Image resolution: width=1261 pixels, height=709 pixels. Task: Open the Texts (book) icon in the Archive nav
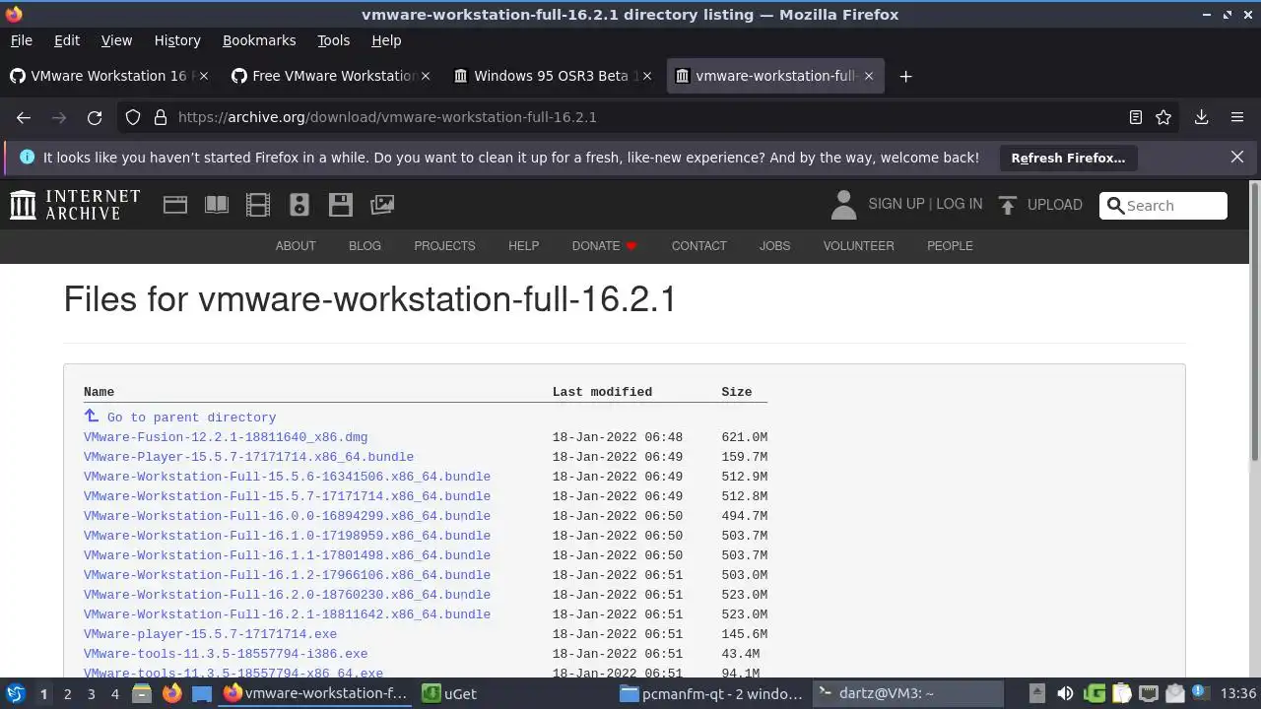point(217,205)
